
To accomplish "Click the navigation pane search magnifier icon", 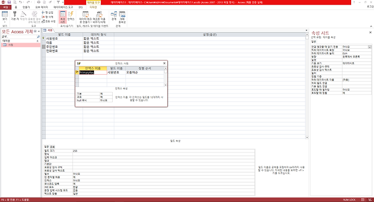I will [x=38, y=37].
